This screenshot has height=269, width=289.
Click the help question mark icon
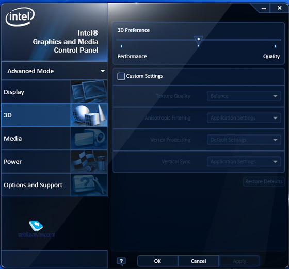coord(121,261)
